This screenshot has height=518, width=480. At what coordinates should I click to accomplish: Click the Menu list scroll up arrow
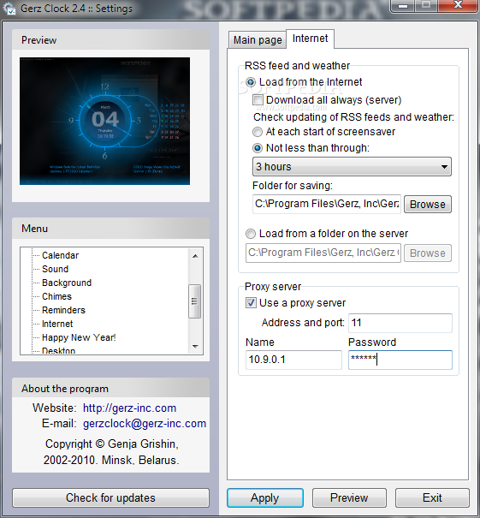195,256
